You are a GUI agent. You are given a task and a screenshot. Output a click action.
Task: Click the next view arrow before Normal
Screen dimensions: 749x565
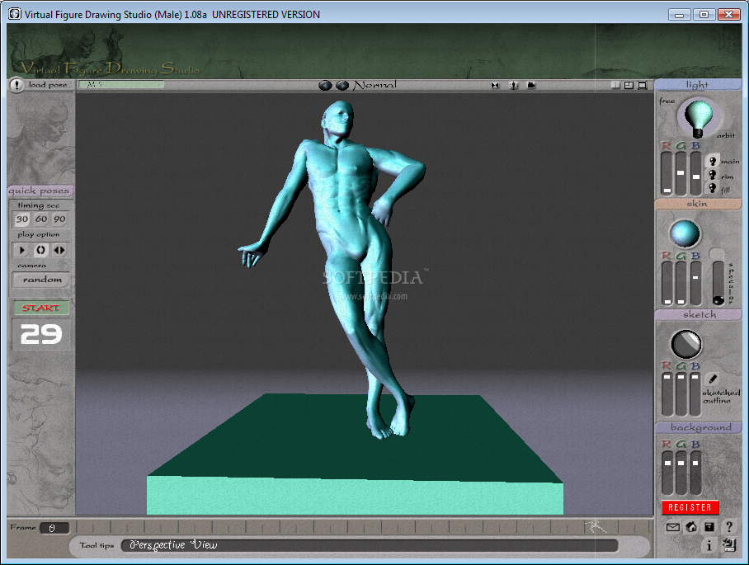click(342, 86)
